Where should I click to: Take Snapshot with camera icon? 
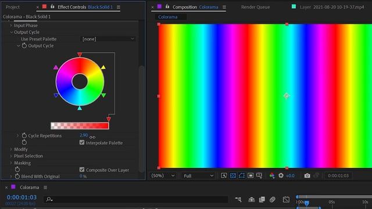tap(307, 175)
